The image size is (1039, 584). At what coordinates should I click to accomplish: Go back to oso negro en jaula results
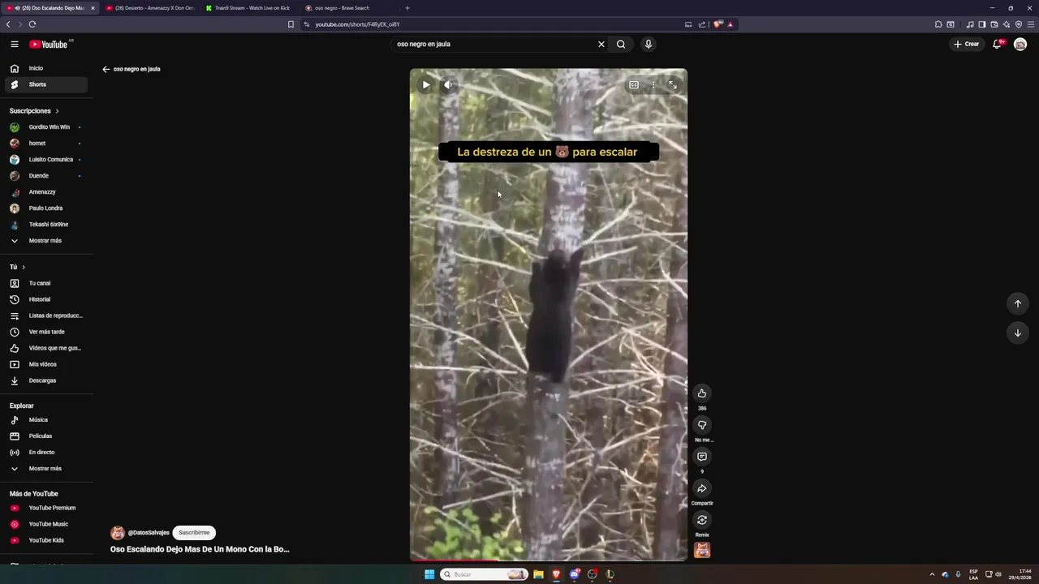coord(106,69)
